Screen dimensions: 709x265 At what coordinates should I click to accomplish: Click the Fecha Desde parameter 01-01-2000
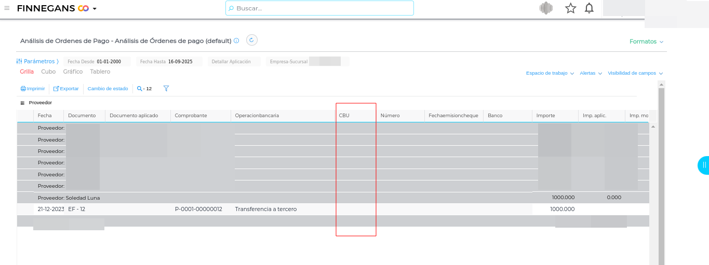tap(97, 62)
